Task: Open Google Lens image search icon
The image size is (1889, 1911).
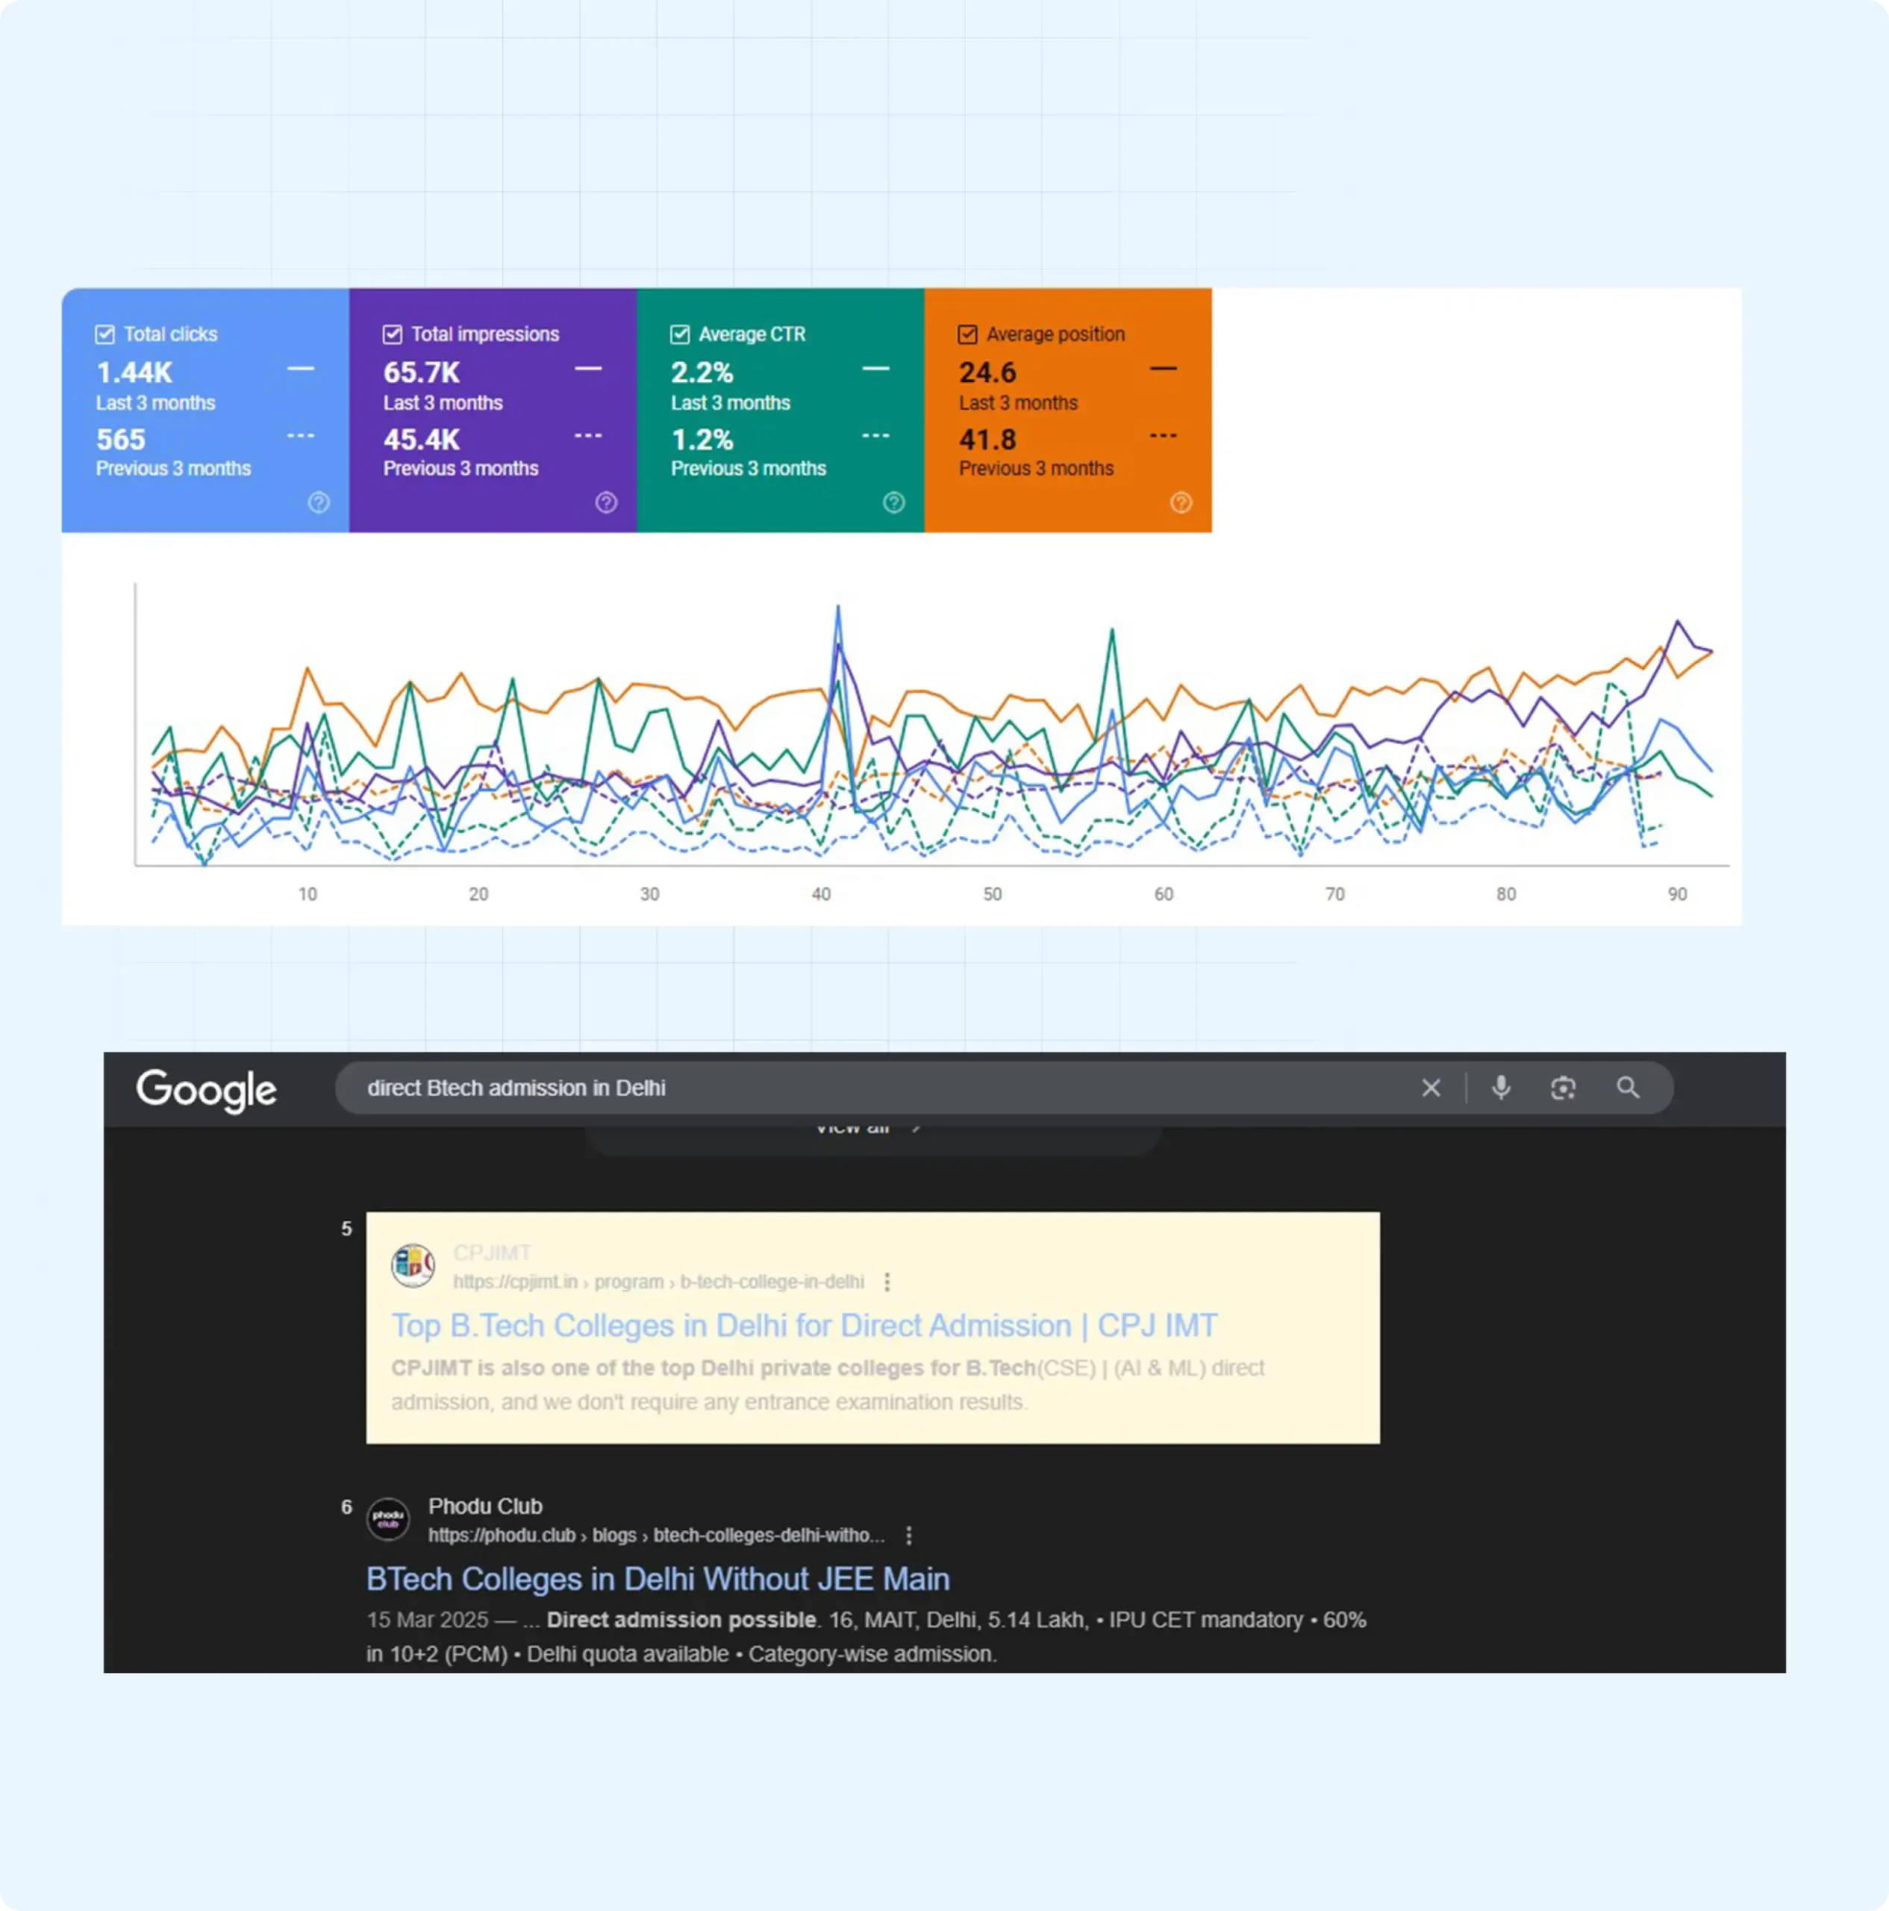Action: 1564,1088
